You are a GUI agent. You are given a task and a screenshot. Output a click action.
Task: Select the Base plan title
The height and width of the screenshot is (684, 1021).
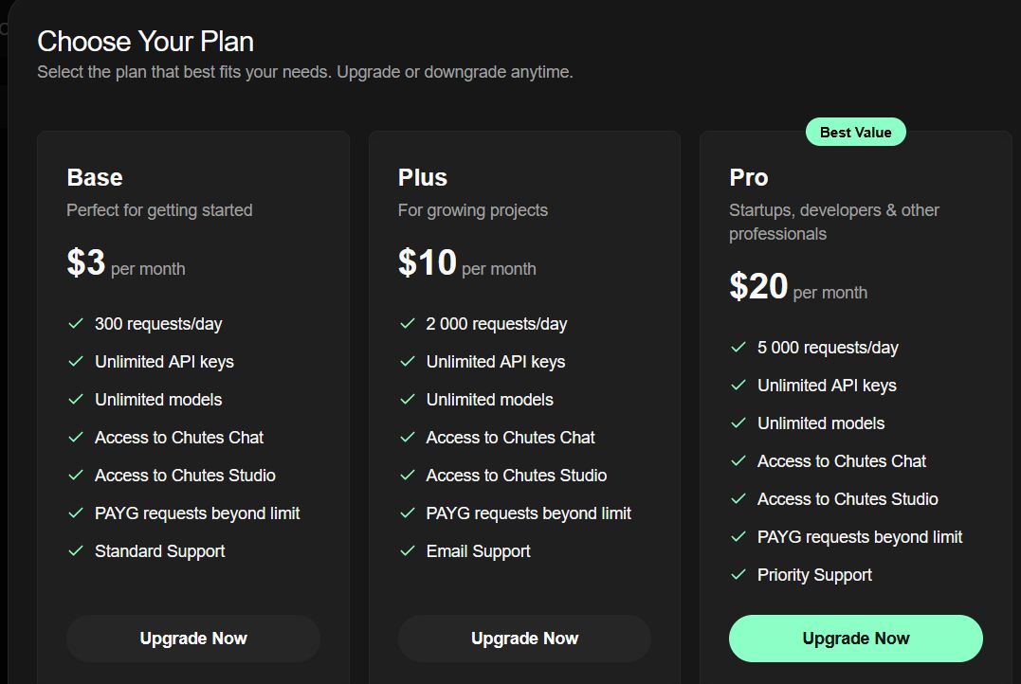point(95,178)
